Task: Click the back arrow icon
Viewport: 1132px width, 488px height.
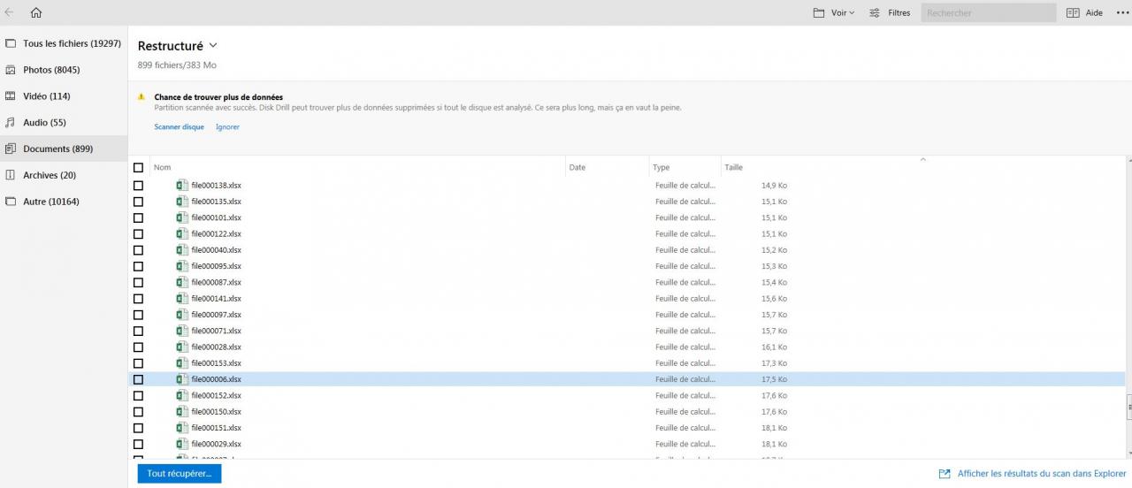Action: pos(10,12)
